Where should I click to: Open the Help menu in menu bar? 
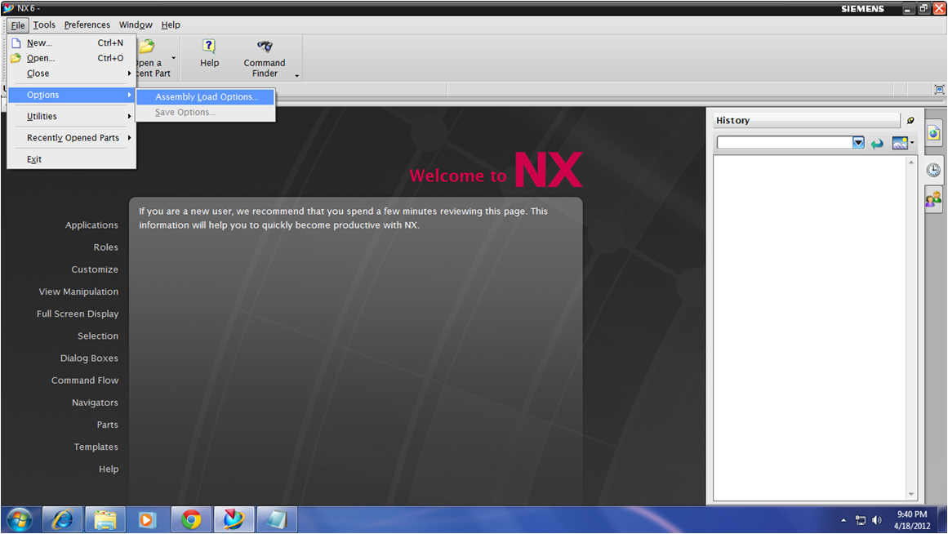171,24
